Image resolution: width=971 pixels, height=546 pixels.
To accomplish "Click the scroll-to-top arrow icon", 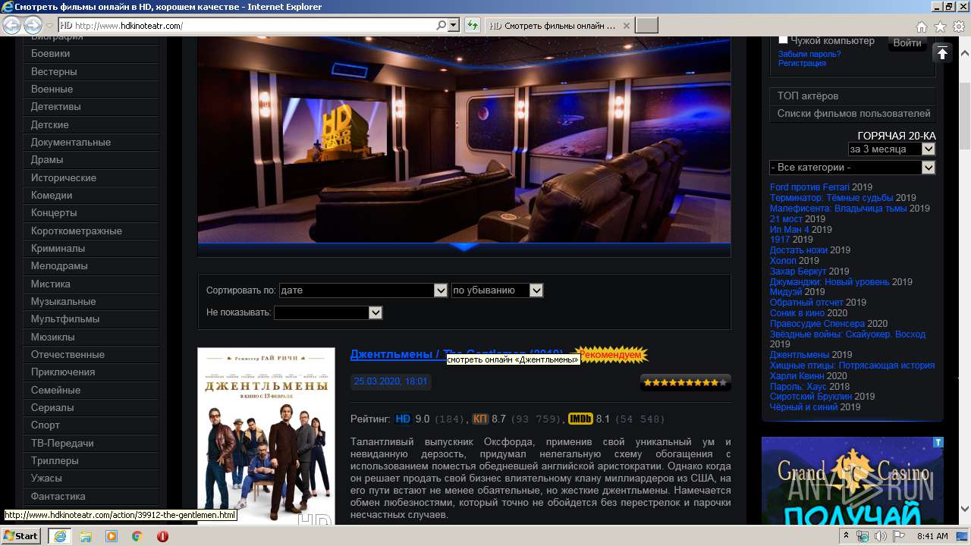I will pos(941,53).
